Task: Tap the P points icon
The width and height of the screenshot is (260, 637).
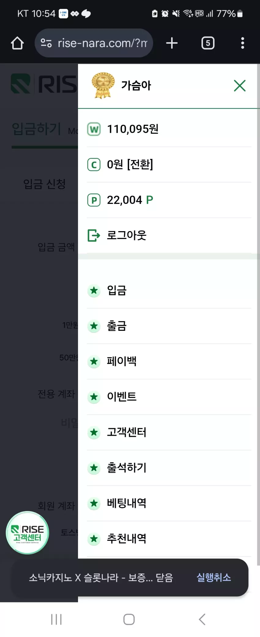Action: point(94,200)
